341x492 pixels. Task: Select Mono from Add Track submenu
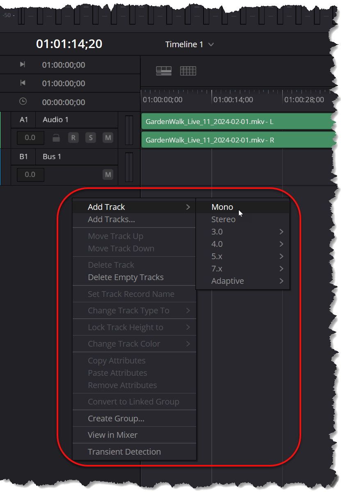[222, 207]
